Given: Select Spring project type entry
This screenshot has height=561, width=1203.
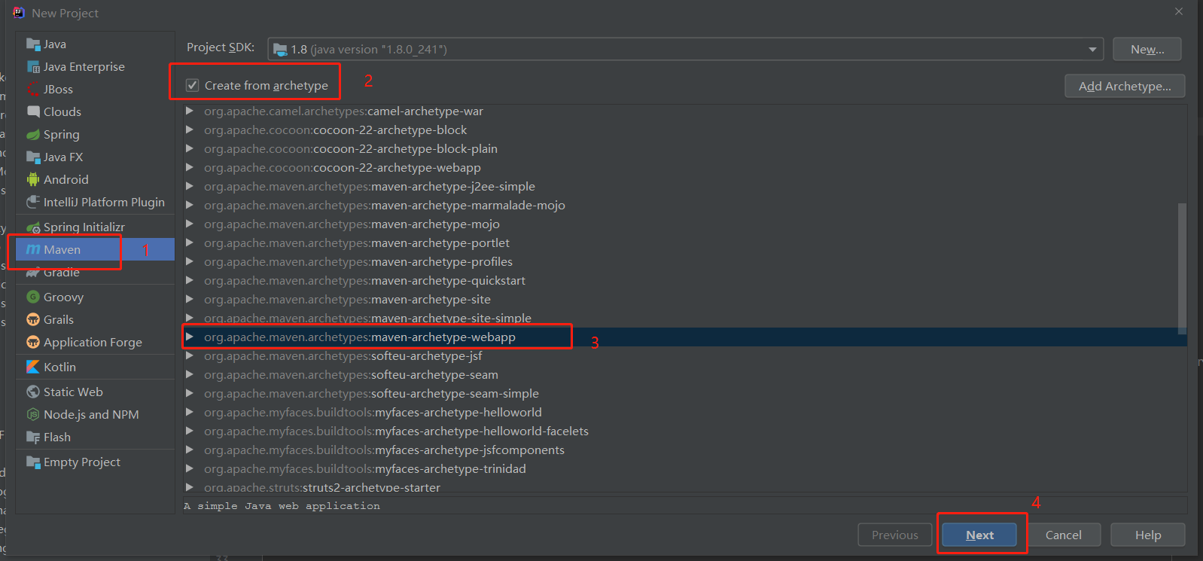Looking at the screenshot, I should pos(96,135).
